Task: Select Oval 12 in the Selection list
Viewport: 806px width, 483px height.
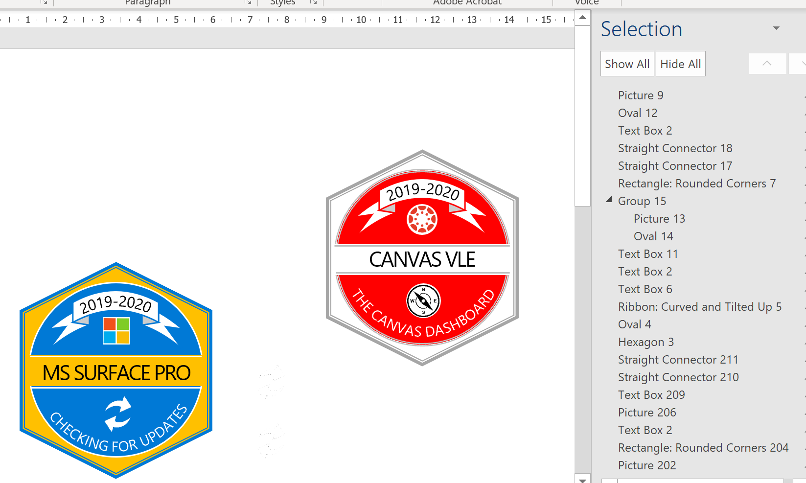Action: (x=638, y=113)
